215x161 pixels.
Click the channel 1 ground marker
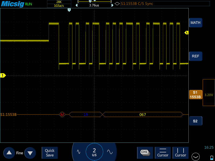coord(3,76)
